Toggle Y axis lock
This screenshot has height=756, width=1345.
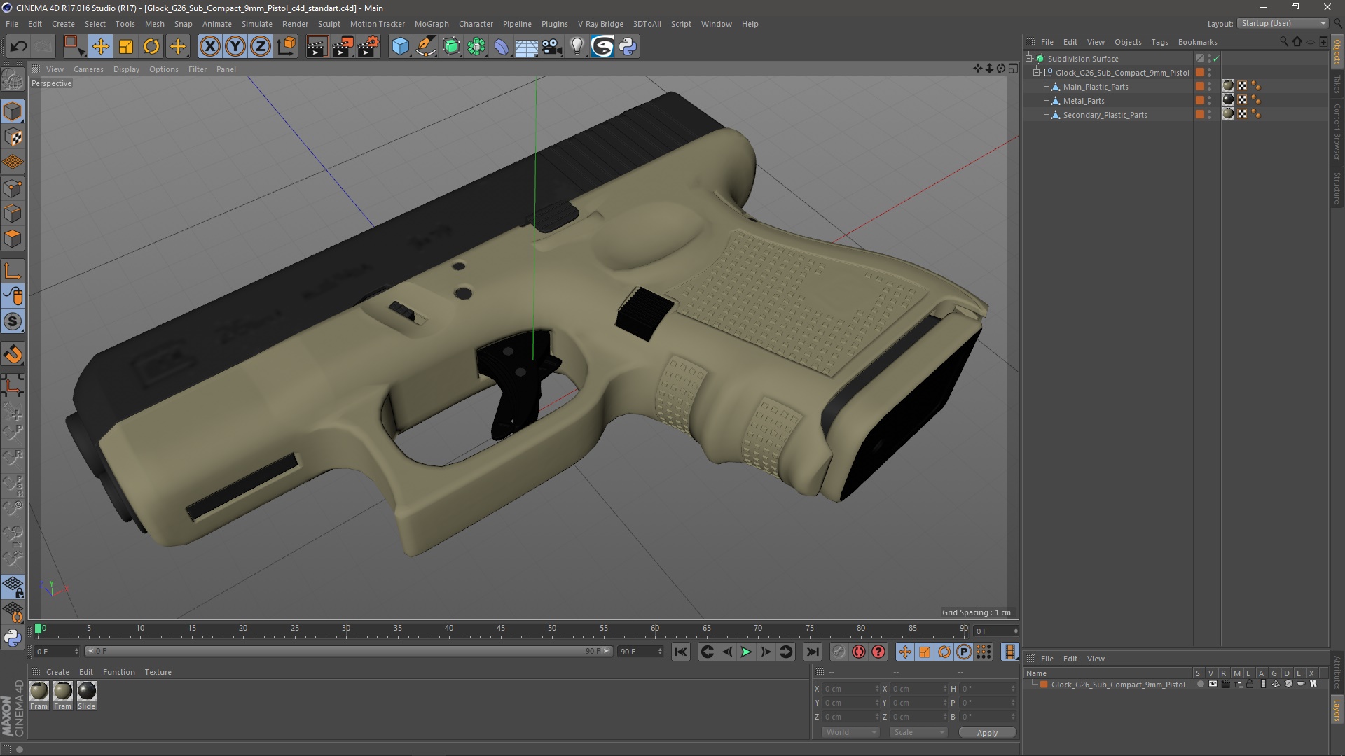pyautogui.click(x=235, y=47)
